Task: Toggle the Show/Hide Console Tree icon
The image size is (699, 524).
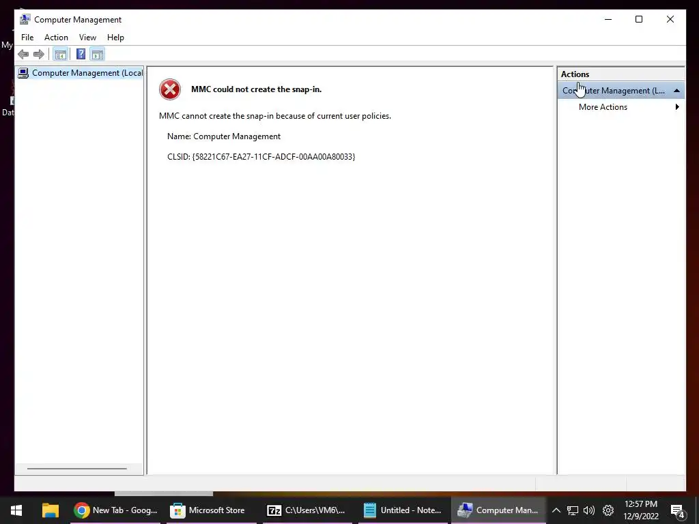Action: tap(60, 55)
